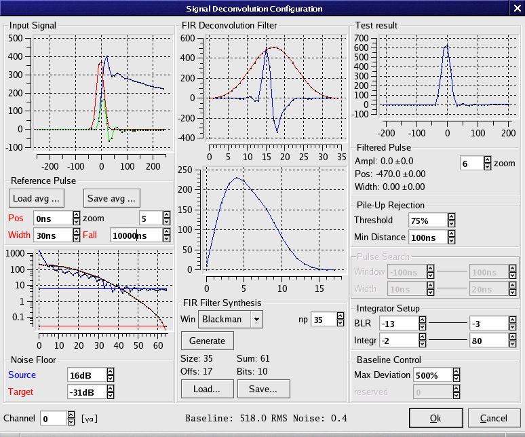Image resolution: width=525 pixels, height=437 pixels.
Task: Decrease the Source noise floor value
Action: 111,379
